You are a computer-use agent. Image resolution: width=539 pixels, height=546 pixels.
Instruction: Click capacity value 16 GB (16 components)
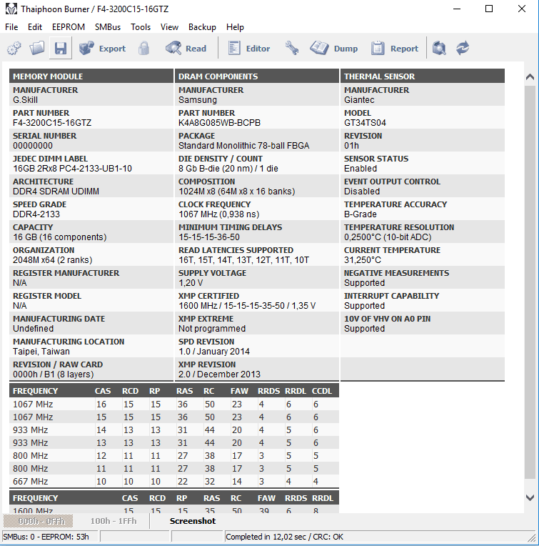[x=60, y=237]
